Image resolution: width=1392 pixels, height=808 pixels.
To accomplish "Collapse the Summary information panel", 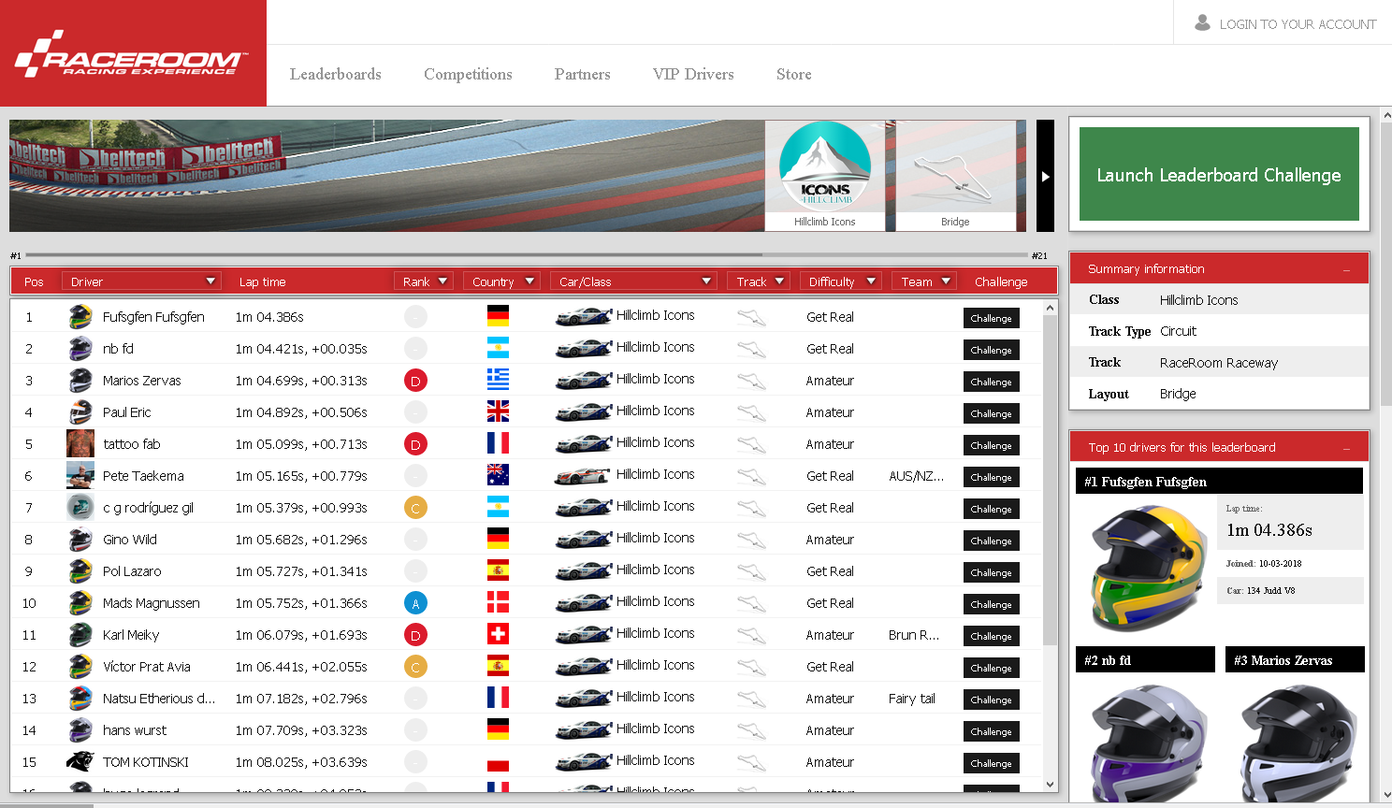I will tap(1346, 269).
